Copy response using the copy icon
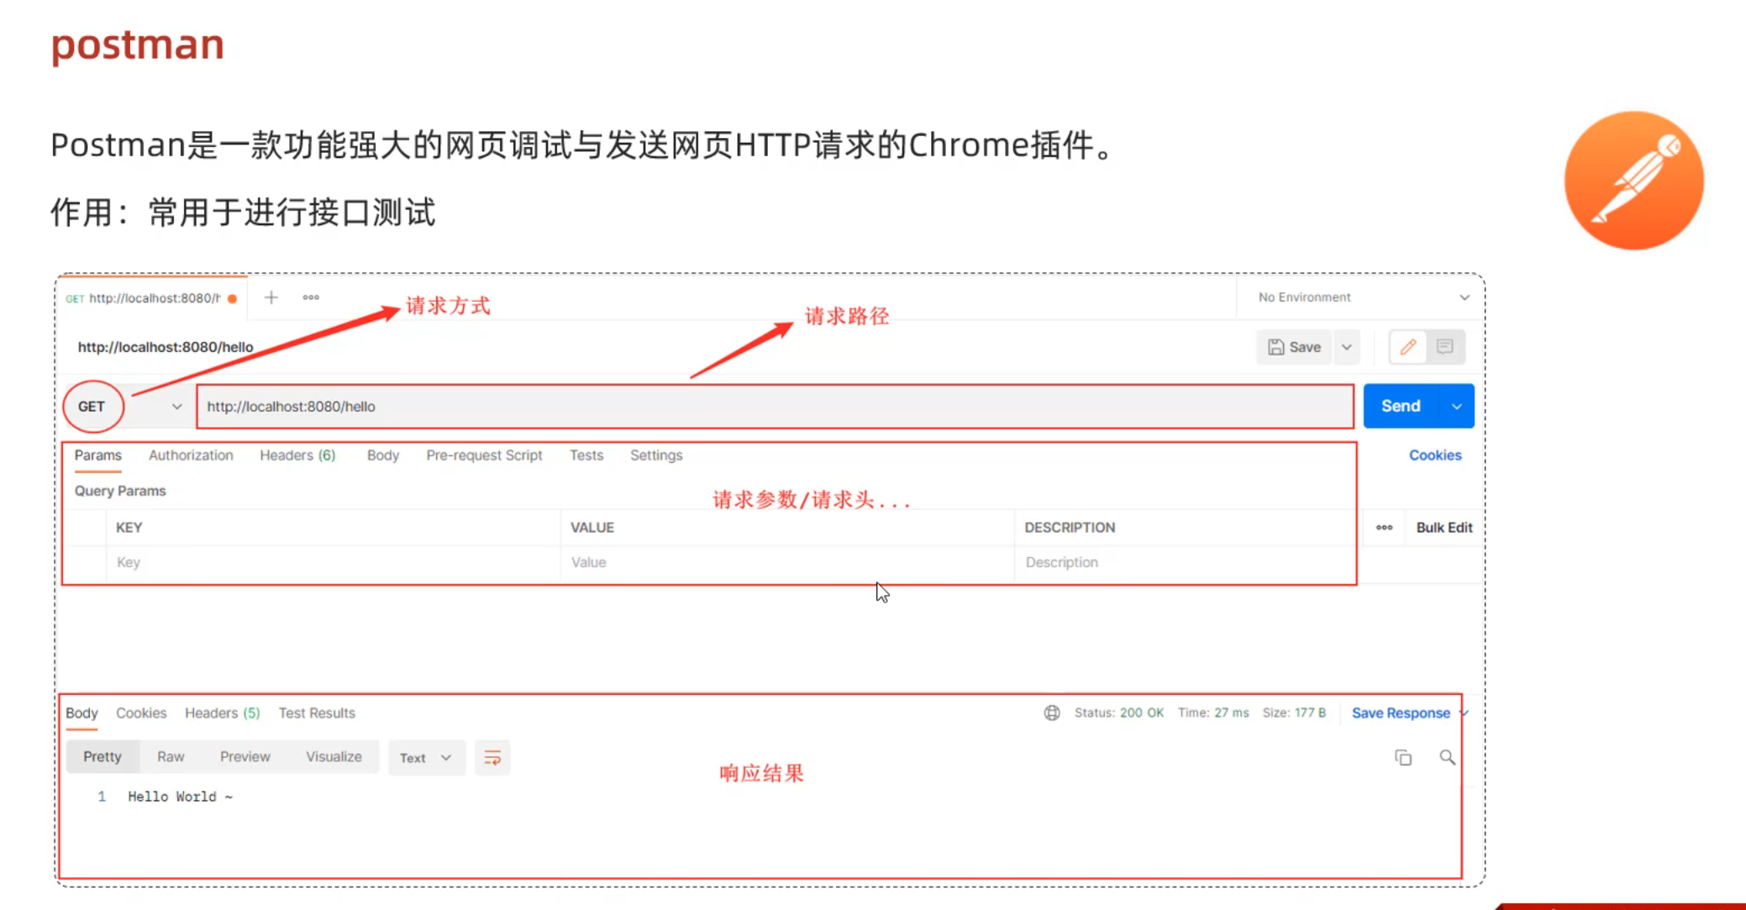1746x910 pixels. point(1403,758)
